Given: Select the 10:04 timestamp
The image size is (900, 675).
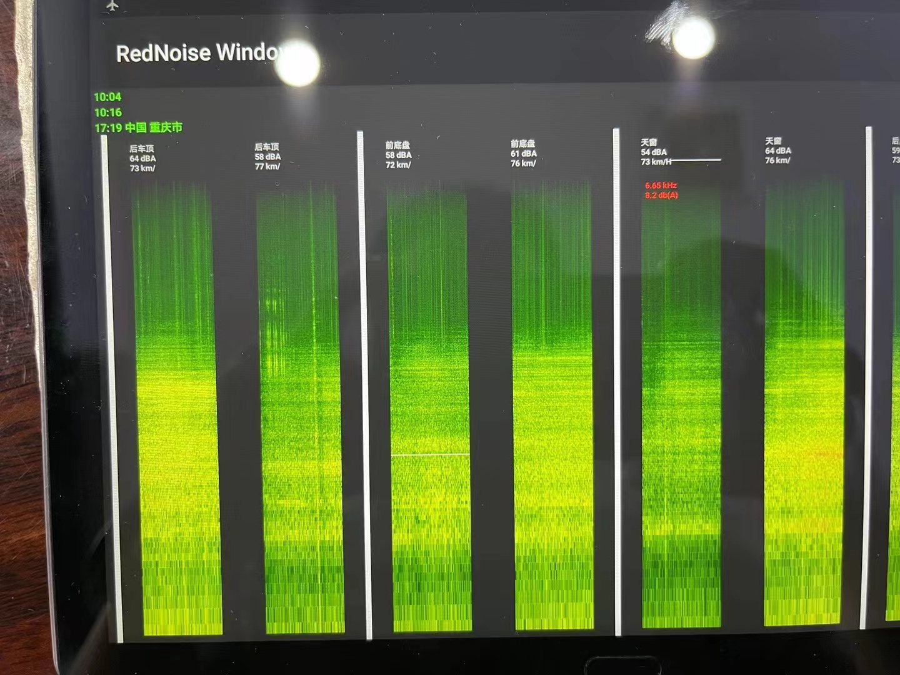Looking at the screenshot, I should tap(107, 97).
